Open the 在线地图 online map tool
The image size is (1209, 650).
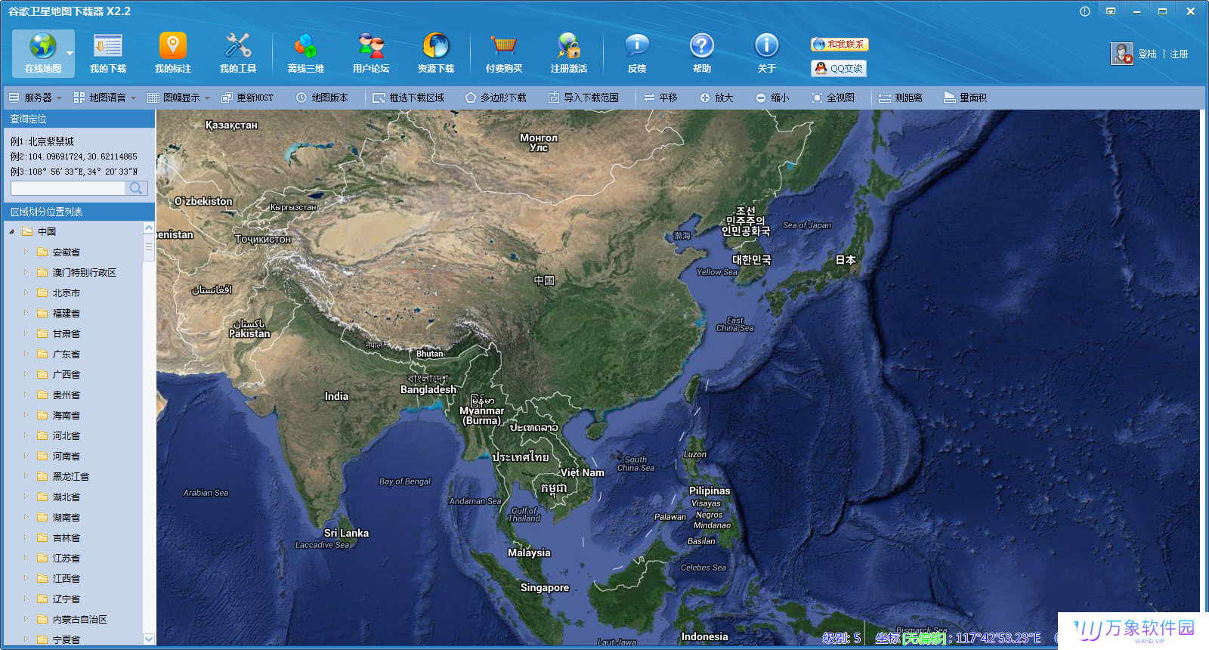[x=43, y=53]
